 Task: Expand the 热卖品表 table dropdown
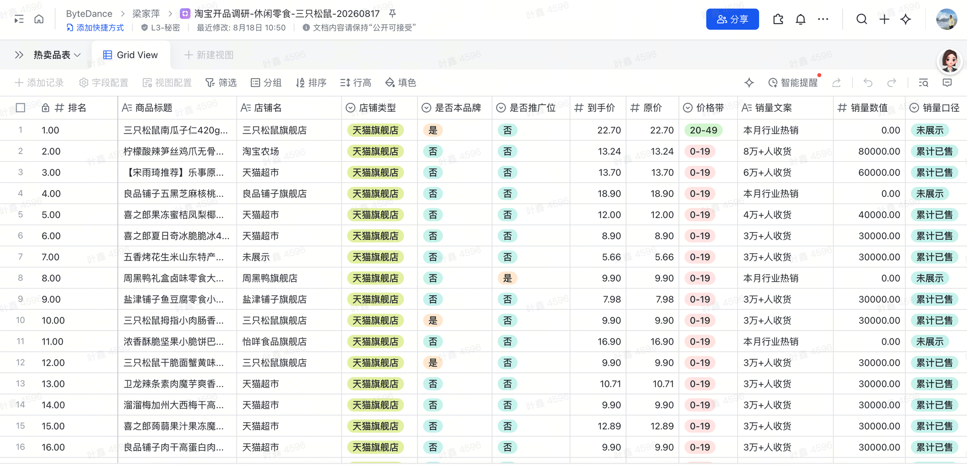coord(57,55)
